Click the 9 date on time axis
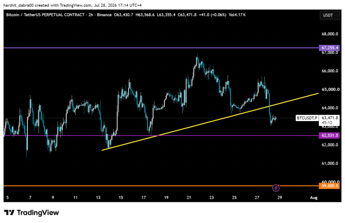Screen dimensions: 345x223 [53, 197]
